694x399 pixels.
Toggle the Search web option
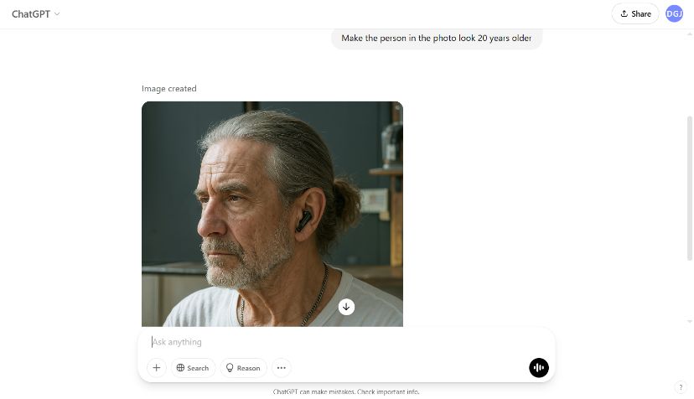[x=193, y=368]
